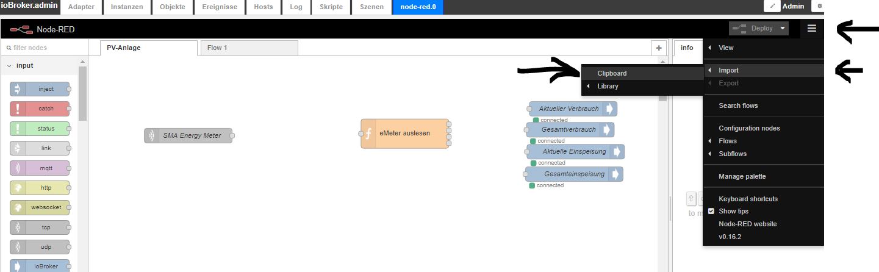Click the edit pencil icon beside Admin
Screen dimensions: 879x272
pyautogui.click(x=772, y=6)
